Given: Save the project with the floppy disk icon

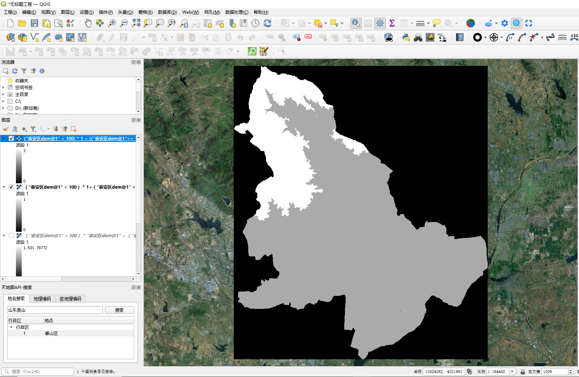Looking at the screenshot, I should click(x=34, y=24).
